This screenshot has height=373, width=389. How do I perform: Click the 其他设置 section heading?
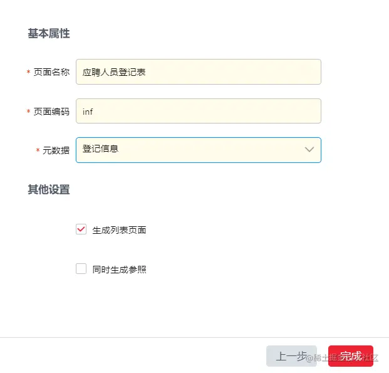[x=49, y=189]
